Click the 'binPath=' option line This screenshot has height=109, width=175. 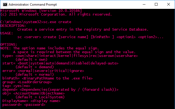click(x=47, y=78)
